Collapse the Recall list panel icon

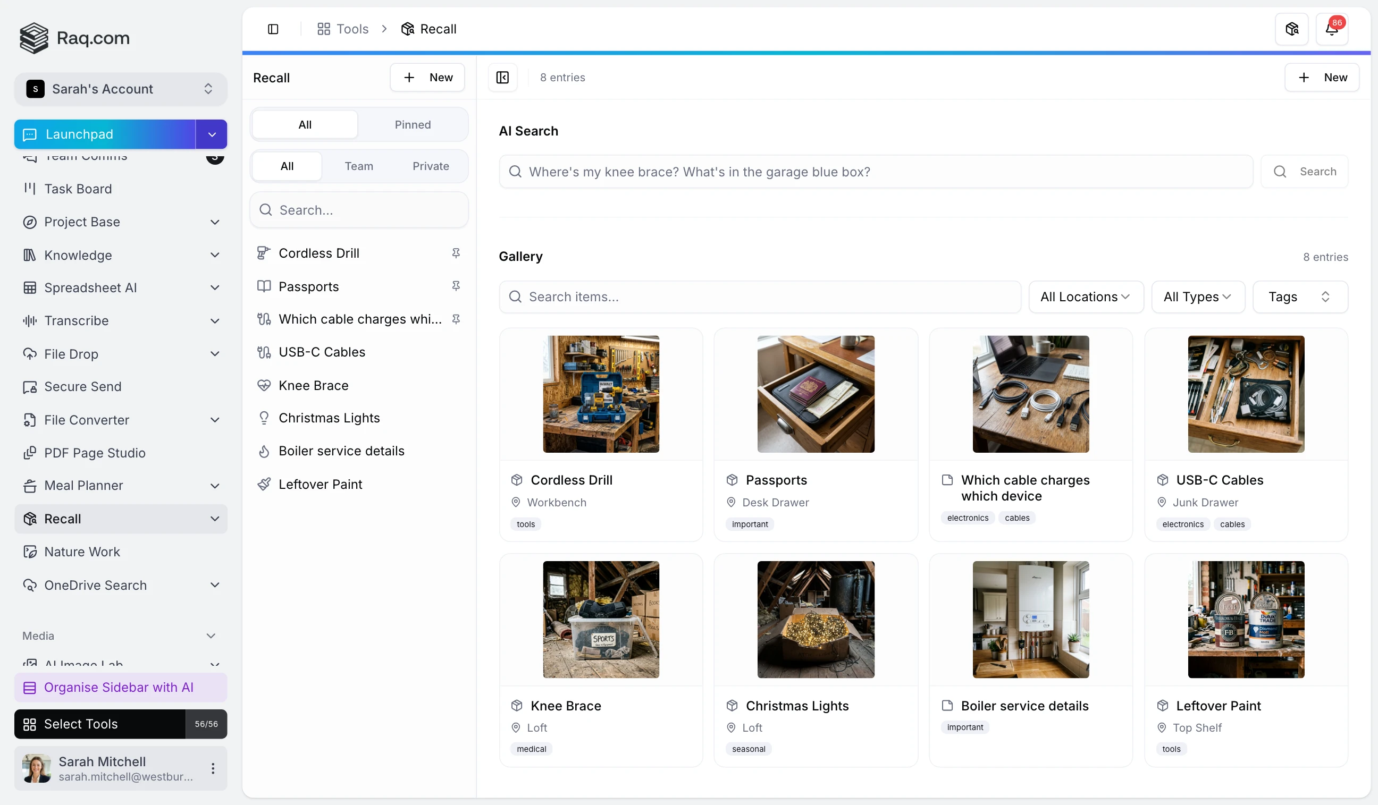pos(502,78)
